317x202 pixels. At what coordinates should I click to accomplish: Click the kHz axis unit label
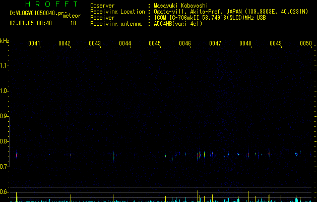pyautogui.click(x=5, y=41)
